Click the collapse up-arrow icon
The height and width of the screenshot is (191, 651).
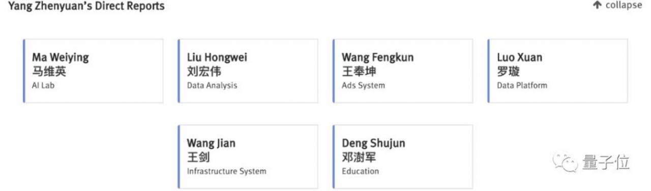pos(597,6)
